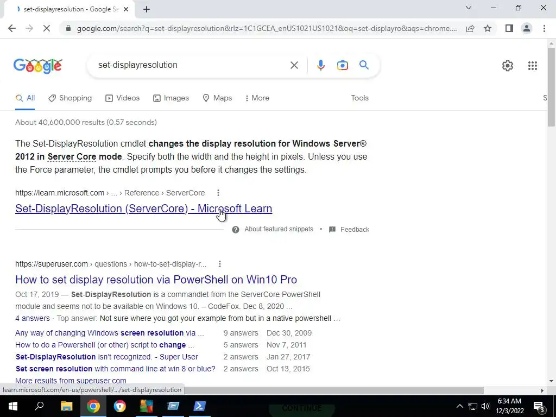The width and height of the screenshot is (556, 417).
Task: Click the Chrome taskbar icon
Action: pos(93,406)
